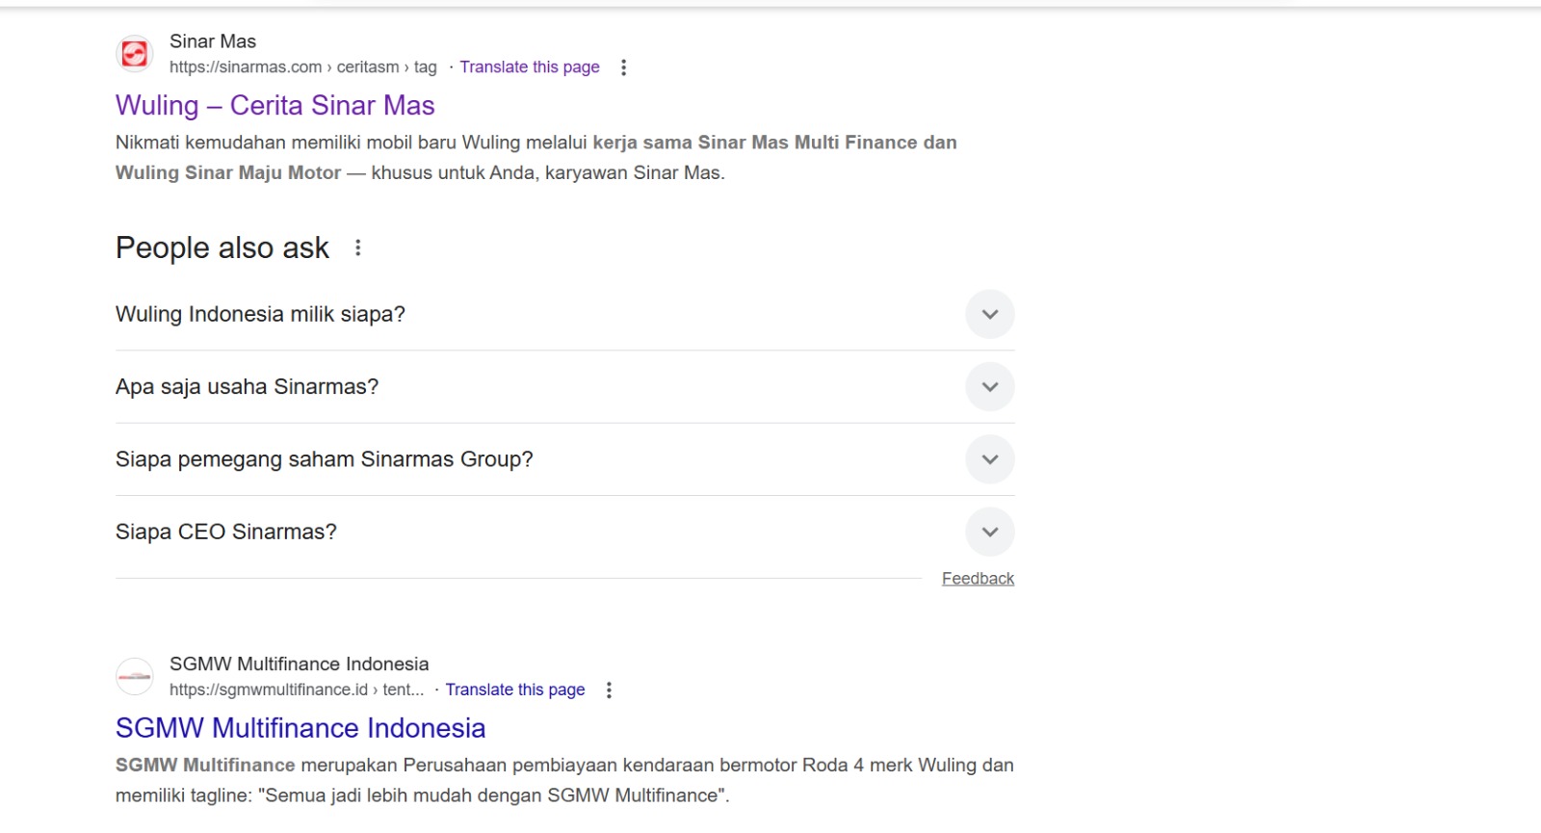Click the 'People also ask' heading
Viewport: 1541px width, 833px height.
[x=222, y=248]
